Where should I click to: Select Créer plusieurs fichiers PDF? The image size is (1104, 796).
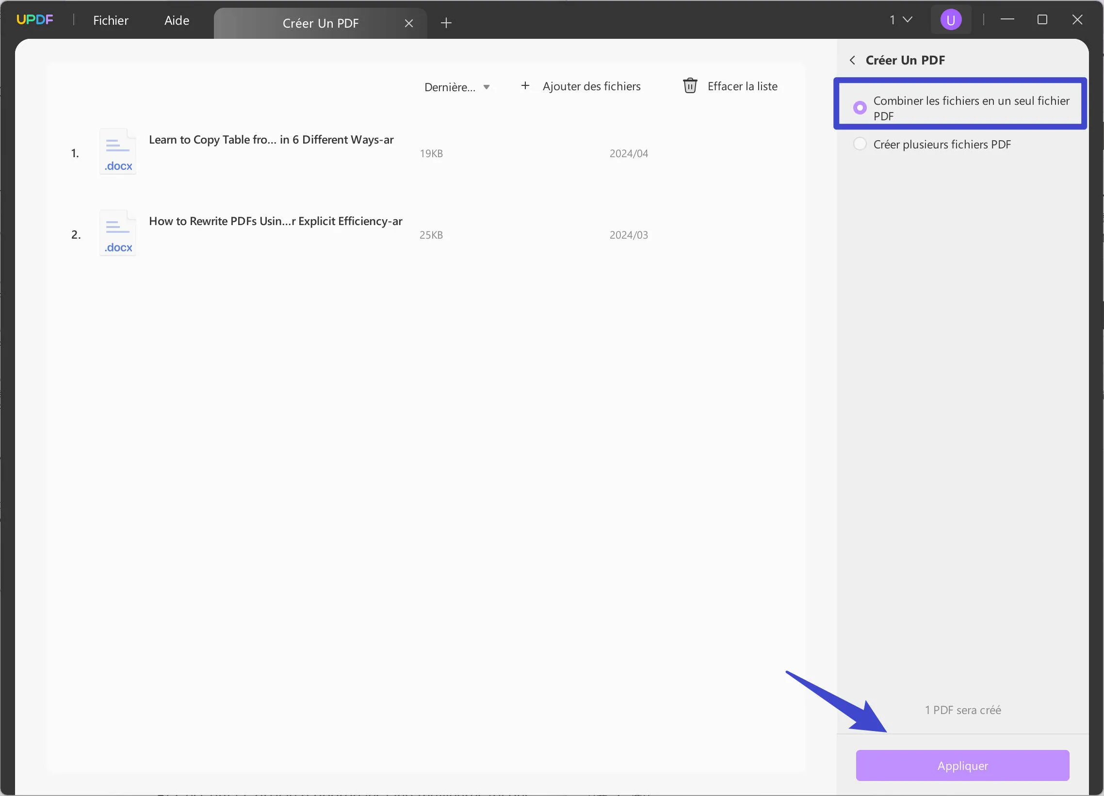click(x=860, y=144)
